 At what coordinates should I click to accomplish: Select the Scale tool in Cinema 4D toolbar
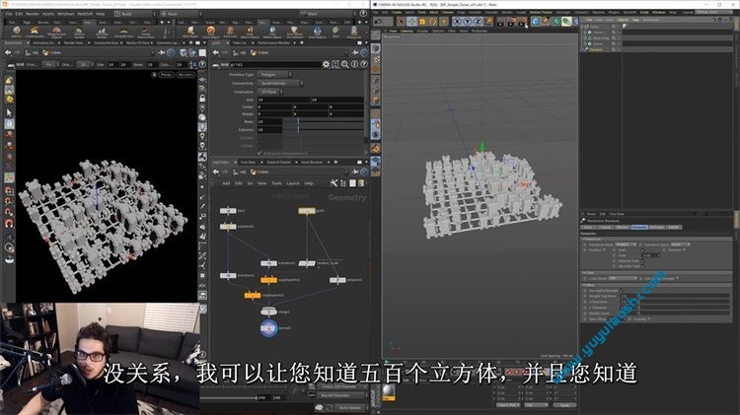(422, 22)
